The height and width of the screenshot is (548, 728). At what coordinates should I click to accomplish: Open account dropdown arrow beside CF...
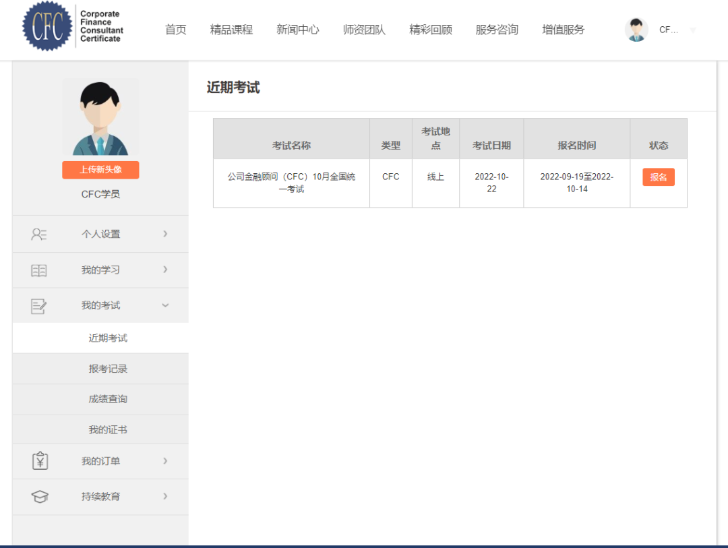693,30
